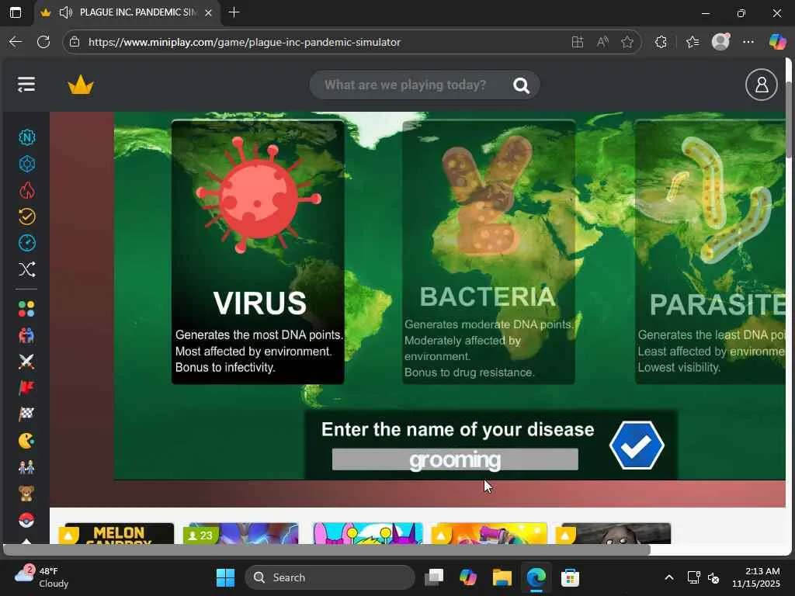Toggle split screen view icon in address bar
Viewport: 795px width, 596px height.
(577, 42)
